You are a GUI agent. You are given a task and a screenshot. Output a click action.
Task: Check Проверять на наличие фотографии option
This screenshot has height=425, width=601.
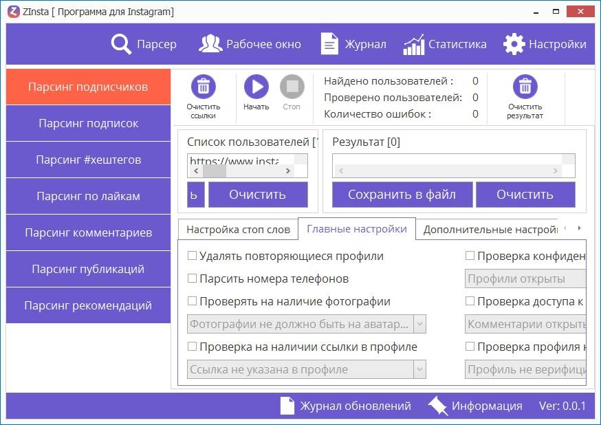193,302
